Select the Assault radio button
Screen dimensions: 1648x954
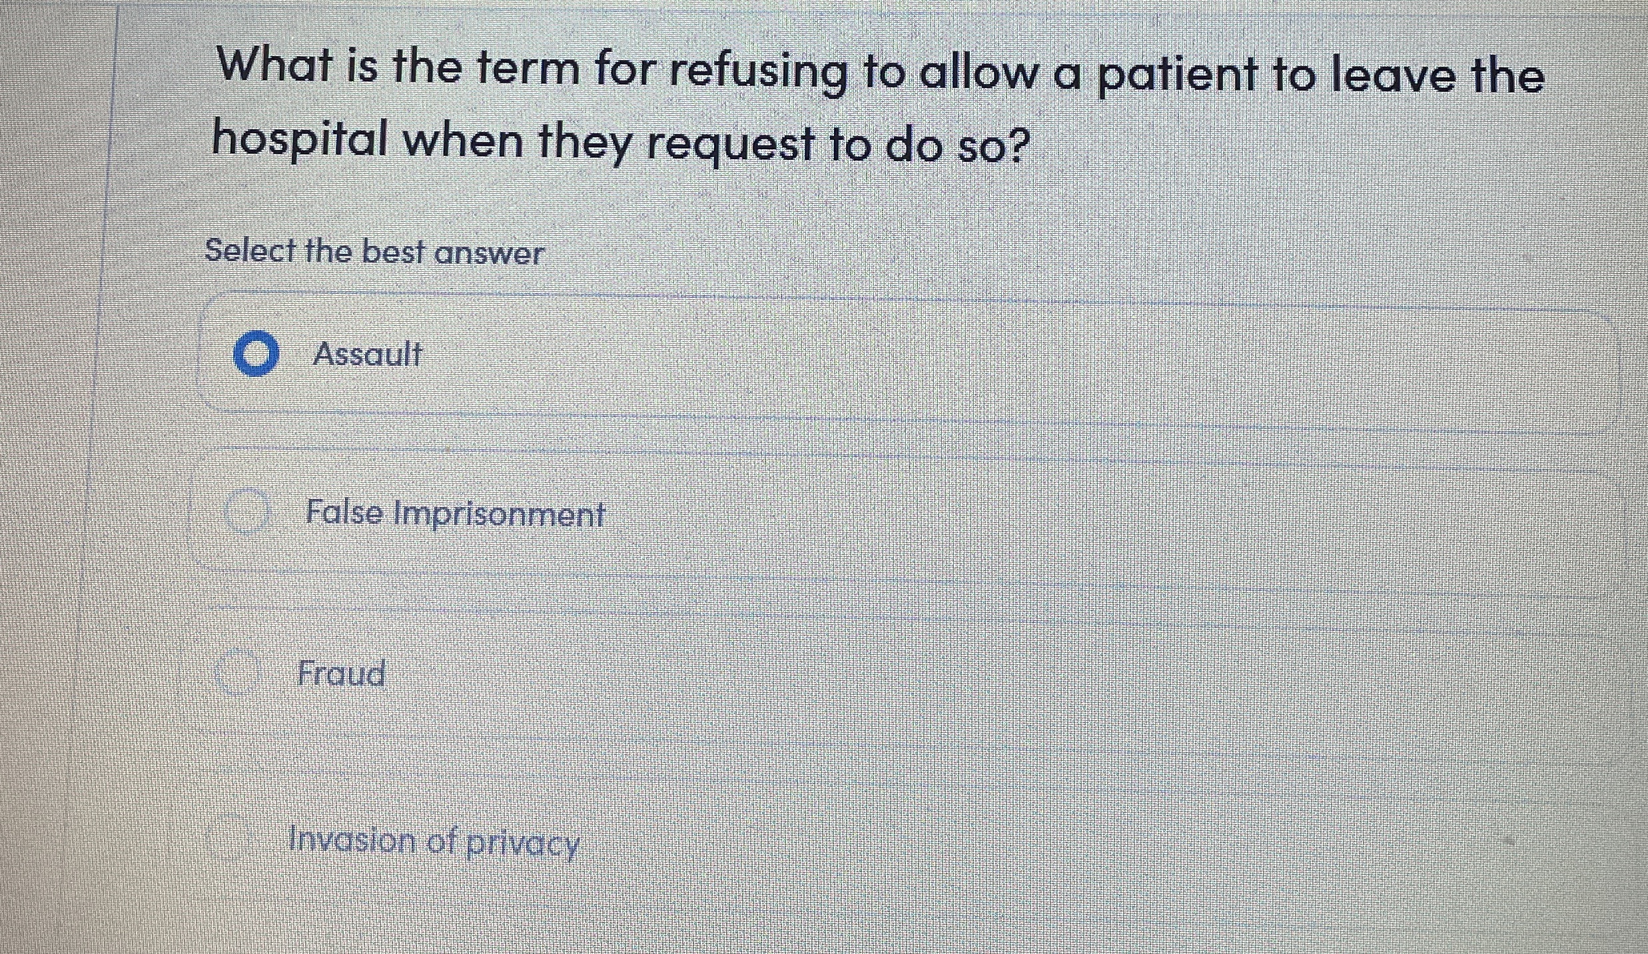coord(256,353)
